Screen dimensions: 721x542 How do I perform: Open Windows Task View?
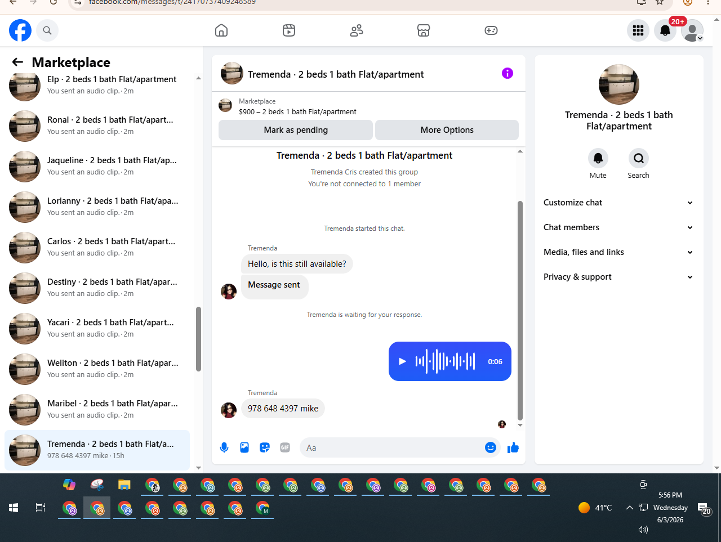[41, 508]
